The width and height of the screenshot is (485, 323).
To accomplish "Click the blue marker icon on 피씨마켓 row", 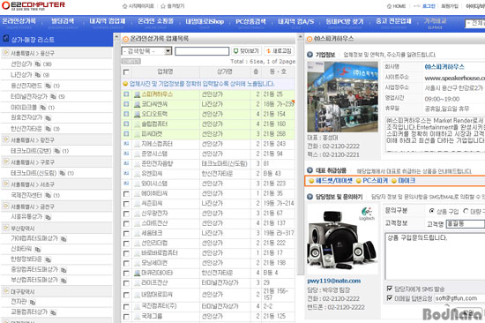I will (126, 134).
